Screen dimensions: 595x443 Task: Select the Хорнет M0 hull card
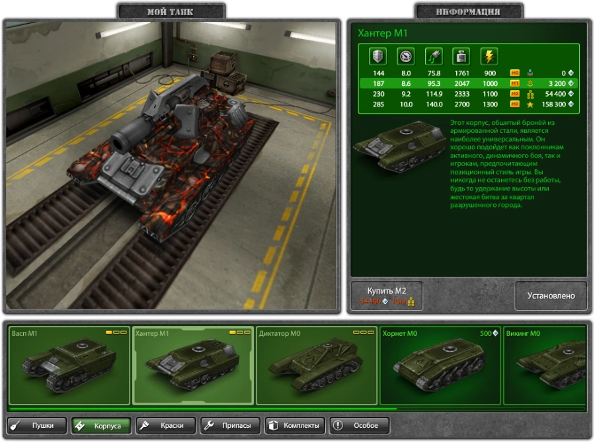pyautogui.click(x=440, y=366)
